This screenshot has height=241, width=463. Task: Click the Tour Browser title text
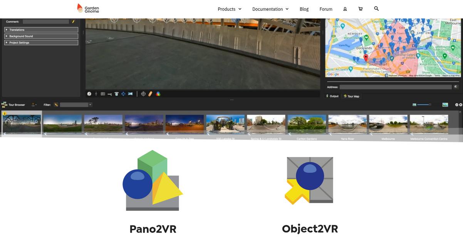point(17,105)
